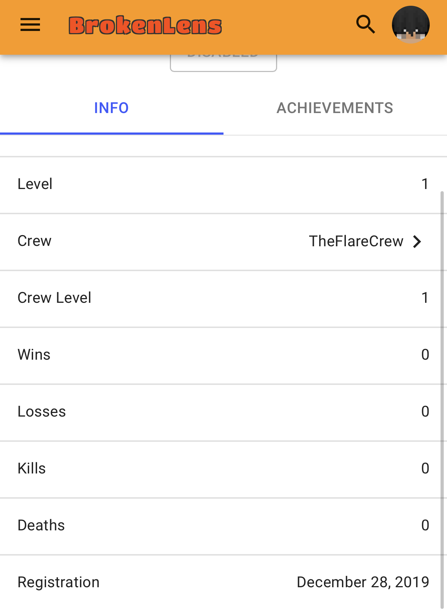The width and height of the screenshot is (447, 611).
Task: Open the hamburger navigation menu
Action: (x=30, y=25)
